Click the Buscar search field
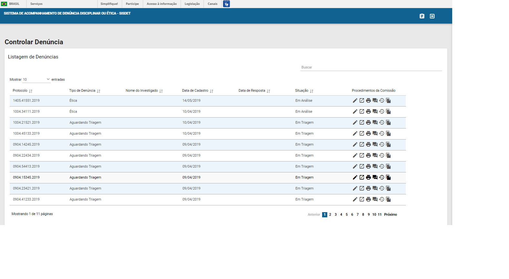This screenshot has height=279, width=509. pyautogui.click(x=371, y=67)
